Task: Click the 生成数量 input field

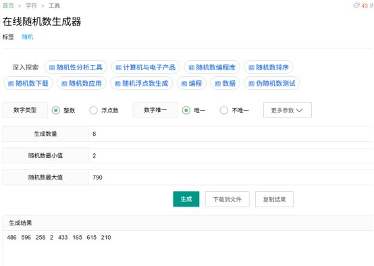Action: click(x=230, y=134)
